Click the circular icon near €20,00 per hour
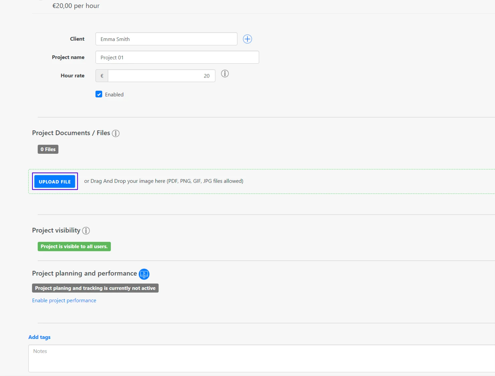The height and width of the screenshot is (376, 495). tap(40, 1)
